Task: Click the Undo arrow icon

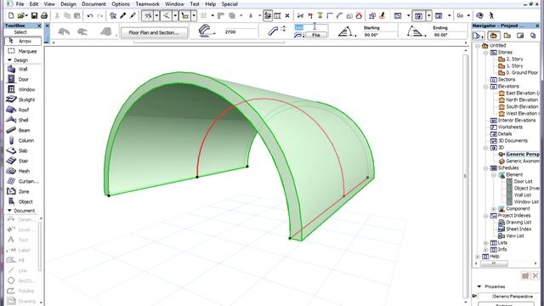Action: point(90,15)
